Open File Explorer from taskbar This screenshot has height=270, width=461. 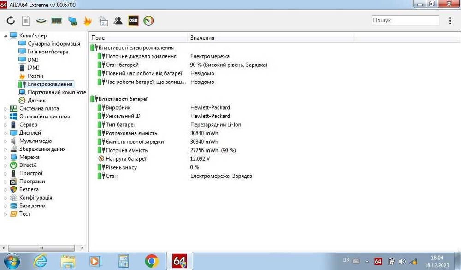pos(68,261)
